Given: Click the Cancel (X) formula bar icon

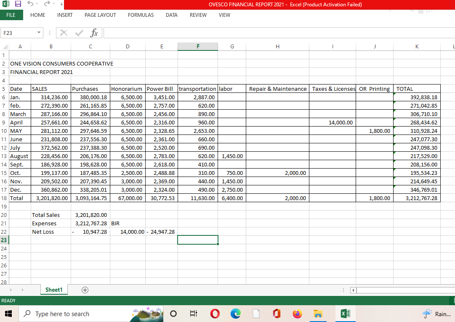Looking at the screenshot, I should coord(64,33).
